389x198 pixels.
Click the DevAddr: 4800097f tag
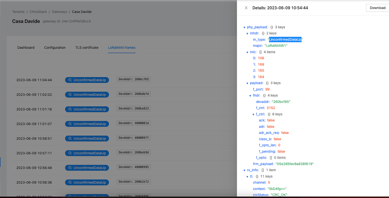pyautogui.click(x=134, y=138)
